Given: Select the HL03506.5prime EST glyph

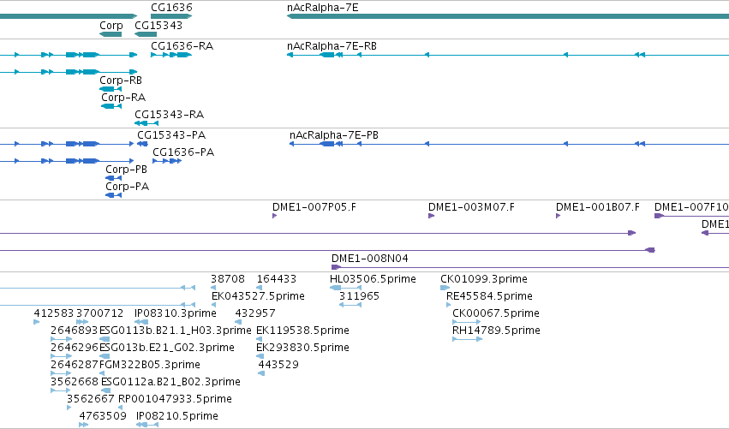Looking at the screenshot, I should (345, 288).
